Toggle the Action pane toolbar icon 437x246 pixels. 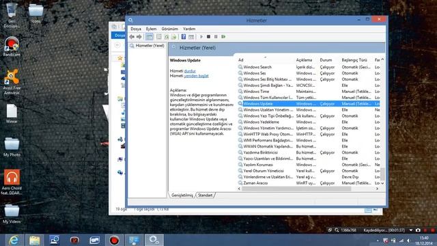point(191,36)
